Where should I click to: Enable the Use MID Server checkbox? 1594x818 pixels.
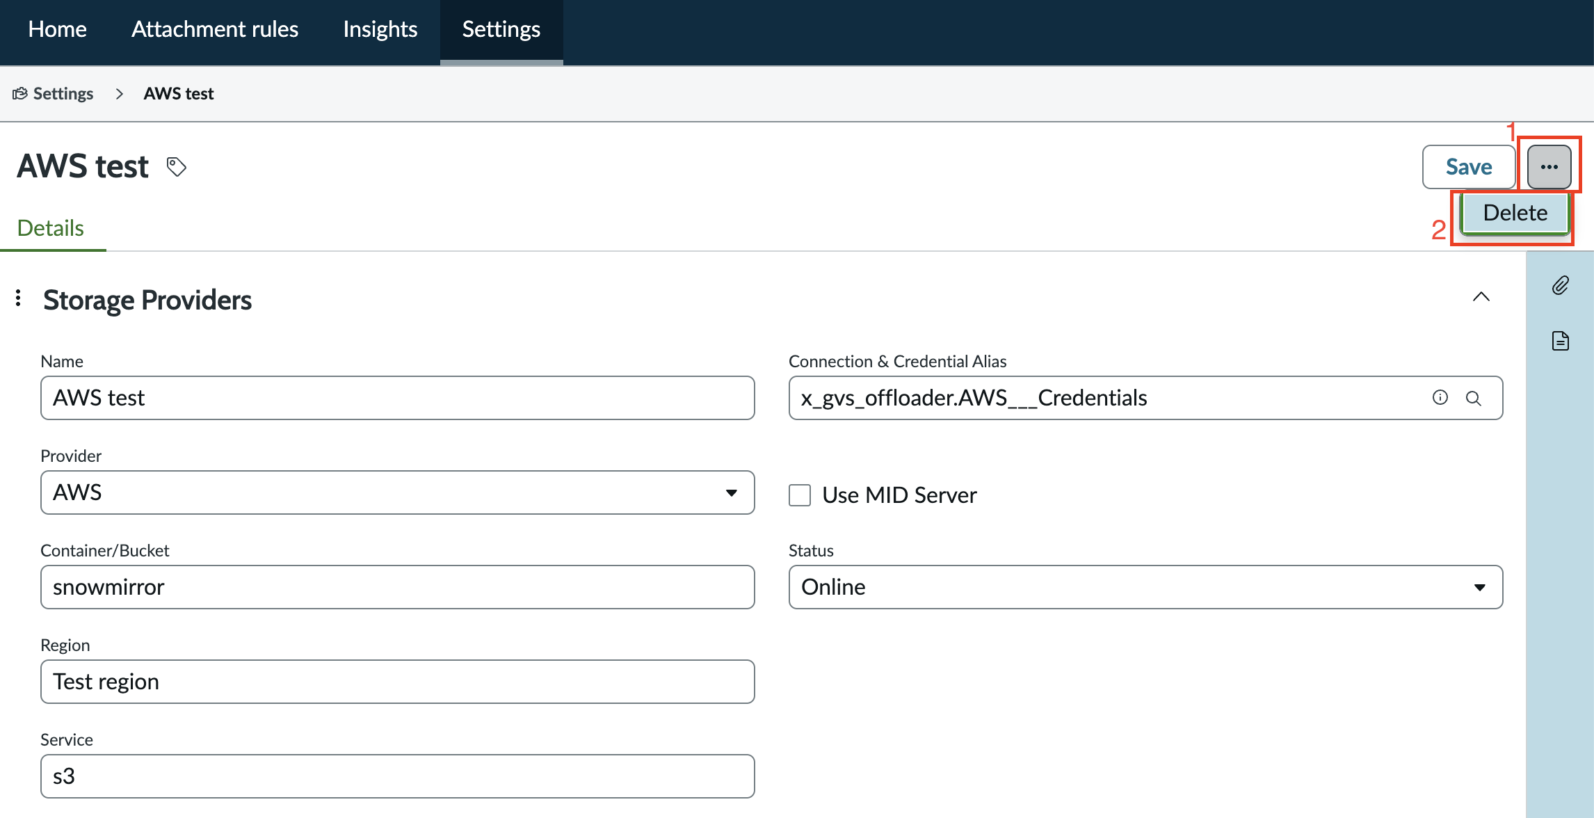pyautogui.click(x=800, y=495)
